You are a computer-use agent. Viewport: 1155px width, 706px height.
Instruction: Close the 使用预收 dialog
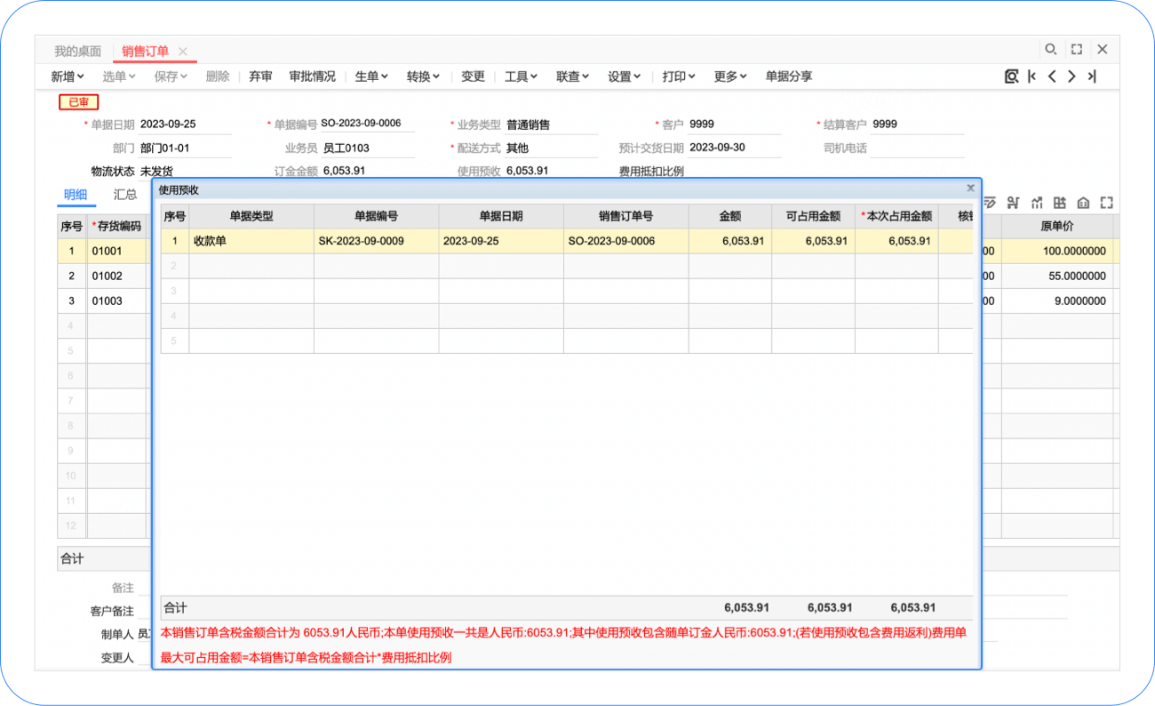(x=970, y=189)
